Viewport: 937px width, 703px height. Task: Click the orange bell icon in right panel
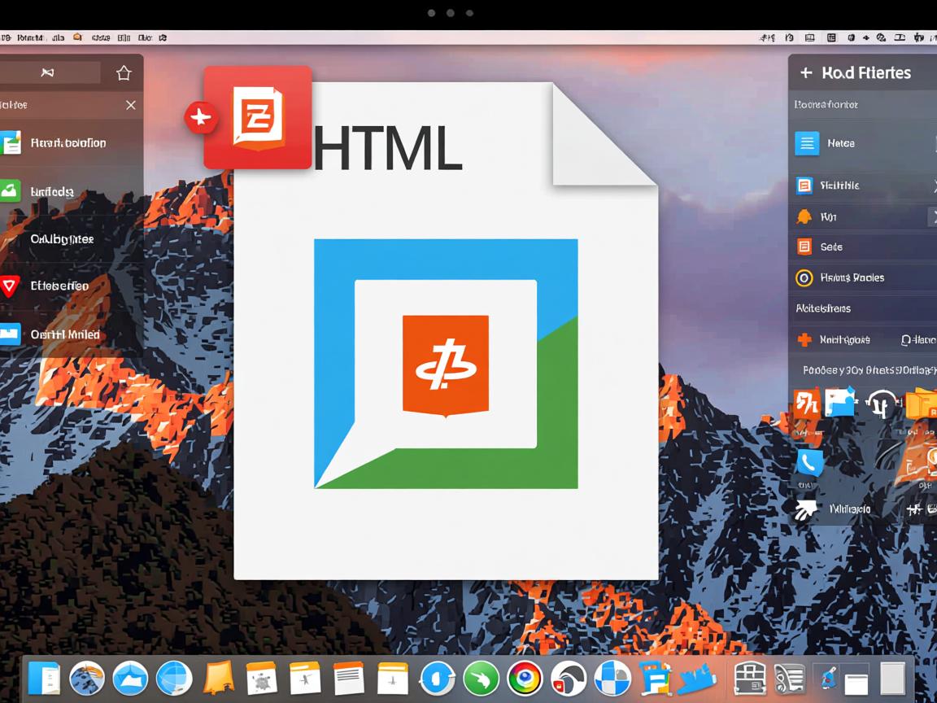coord(804,216)
